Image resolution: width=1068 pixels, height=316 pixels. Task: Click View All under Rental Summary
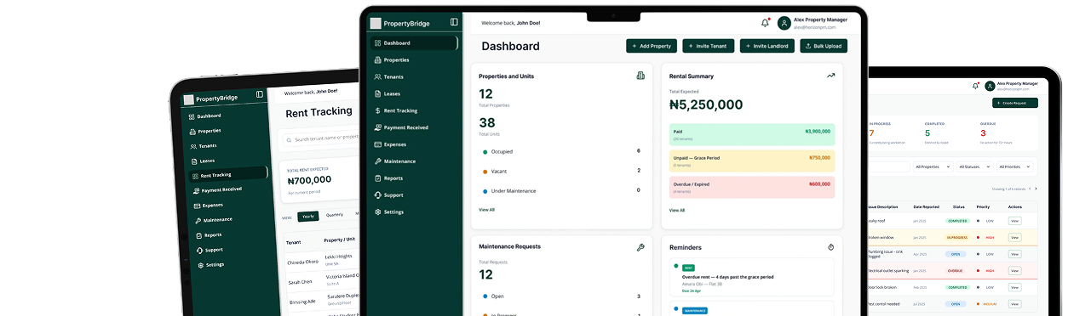click(677, 210)
